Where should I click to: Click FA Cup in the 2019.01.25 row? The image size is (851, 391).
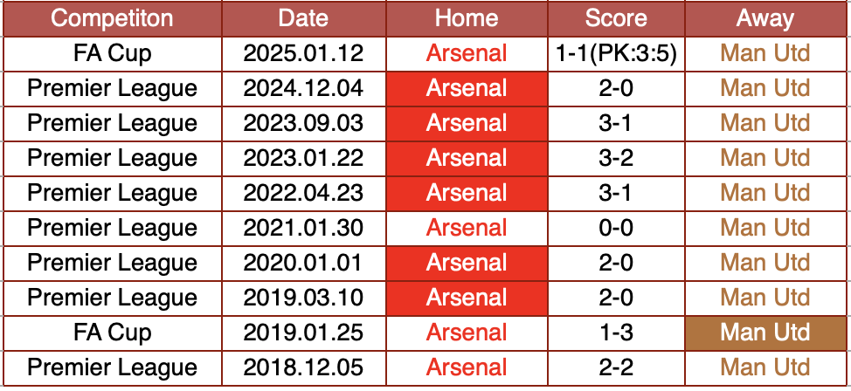(x=112, y=333)
